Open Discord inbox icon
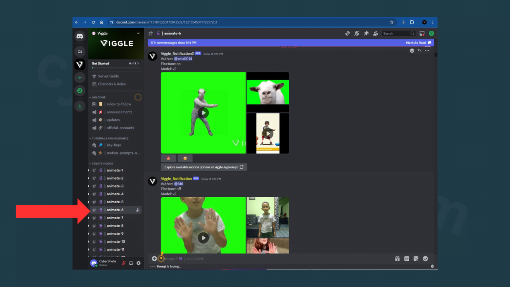The height and width of the screenshot is (287, 510). (422, 33)
